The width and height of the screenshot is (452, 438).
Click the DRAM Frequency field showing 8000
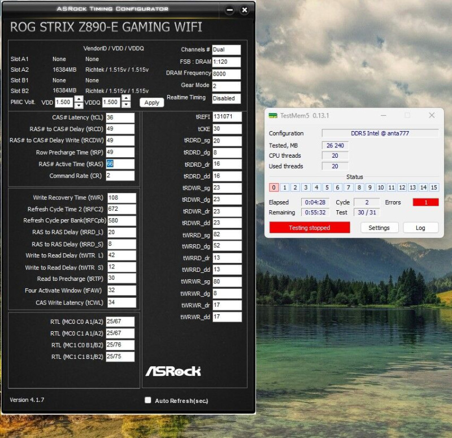click(227, 74)
